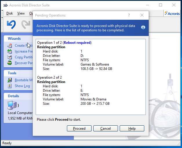Click 'Operation 2 of 2' text

pyautogui.click(x=50, y=77)
